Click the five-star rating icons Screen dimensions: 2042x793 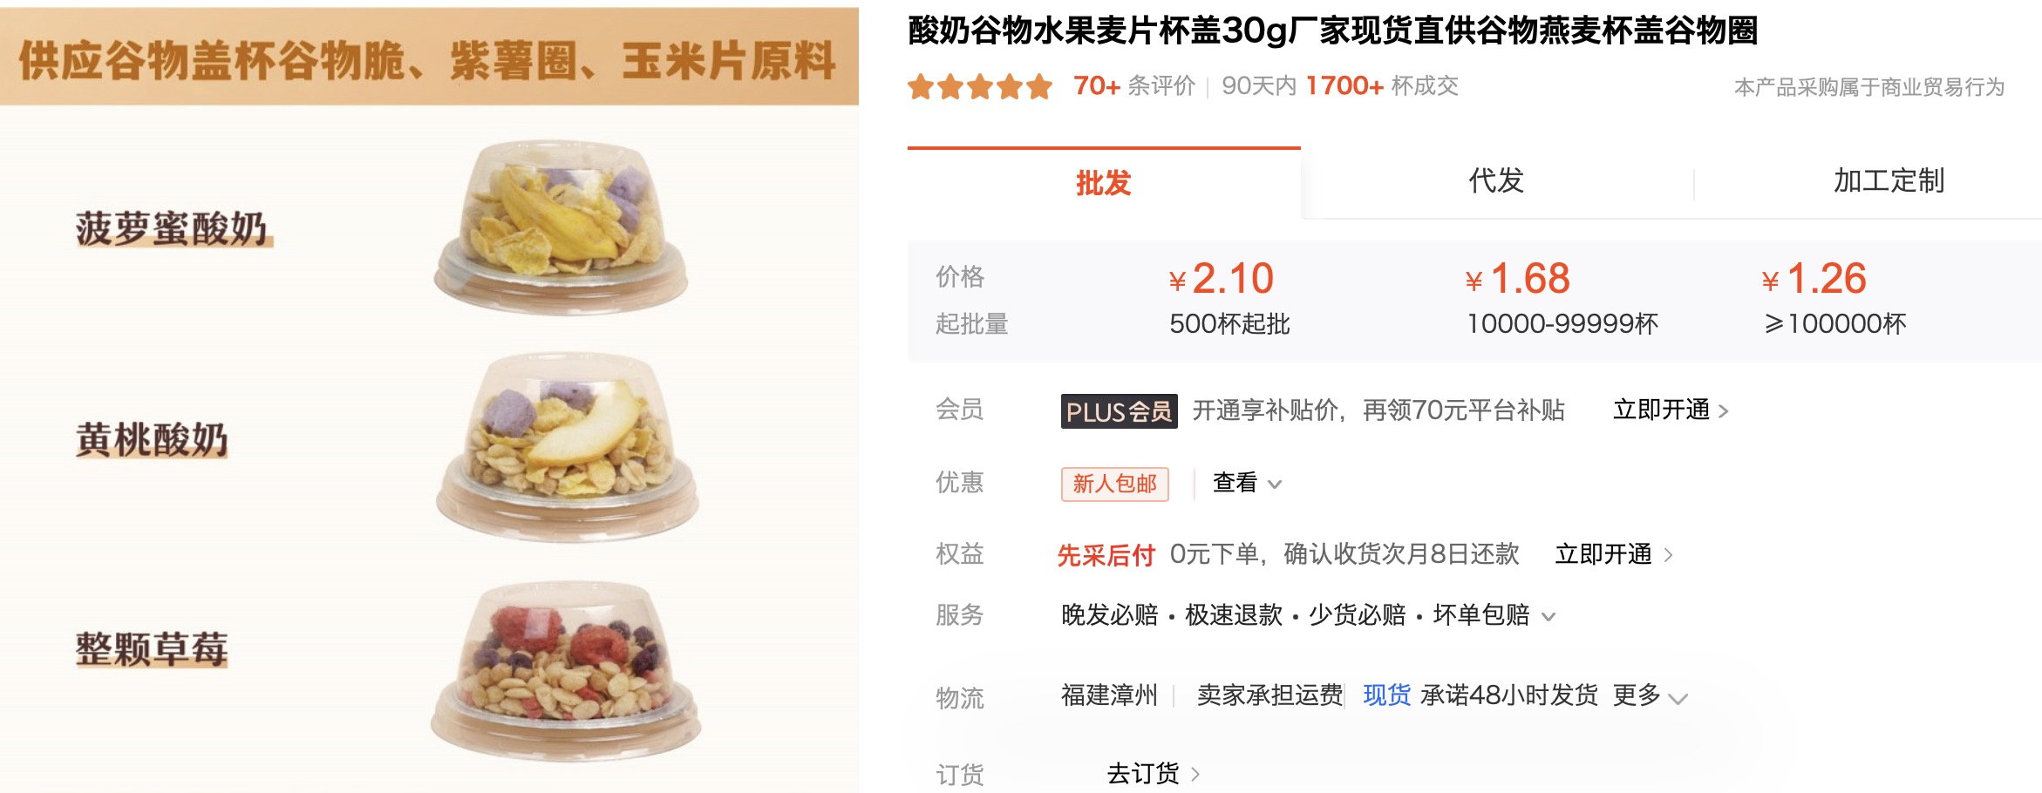pos(980,86)
